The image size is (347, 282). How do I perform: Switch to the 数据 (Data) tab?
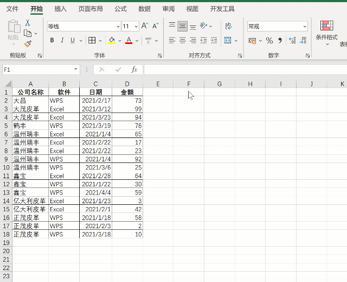click(x=145, y=9)
